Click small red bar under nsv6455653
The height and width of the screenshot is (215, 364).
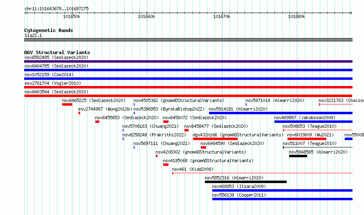tap(97, 122)
